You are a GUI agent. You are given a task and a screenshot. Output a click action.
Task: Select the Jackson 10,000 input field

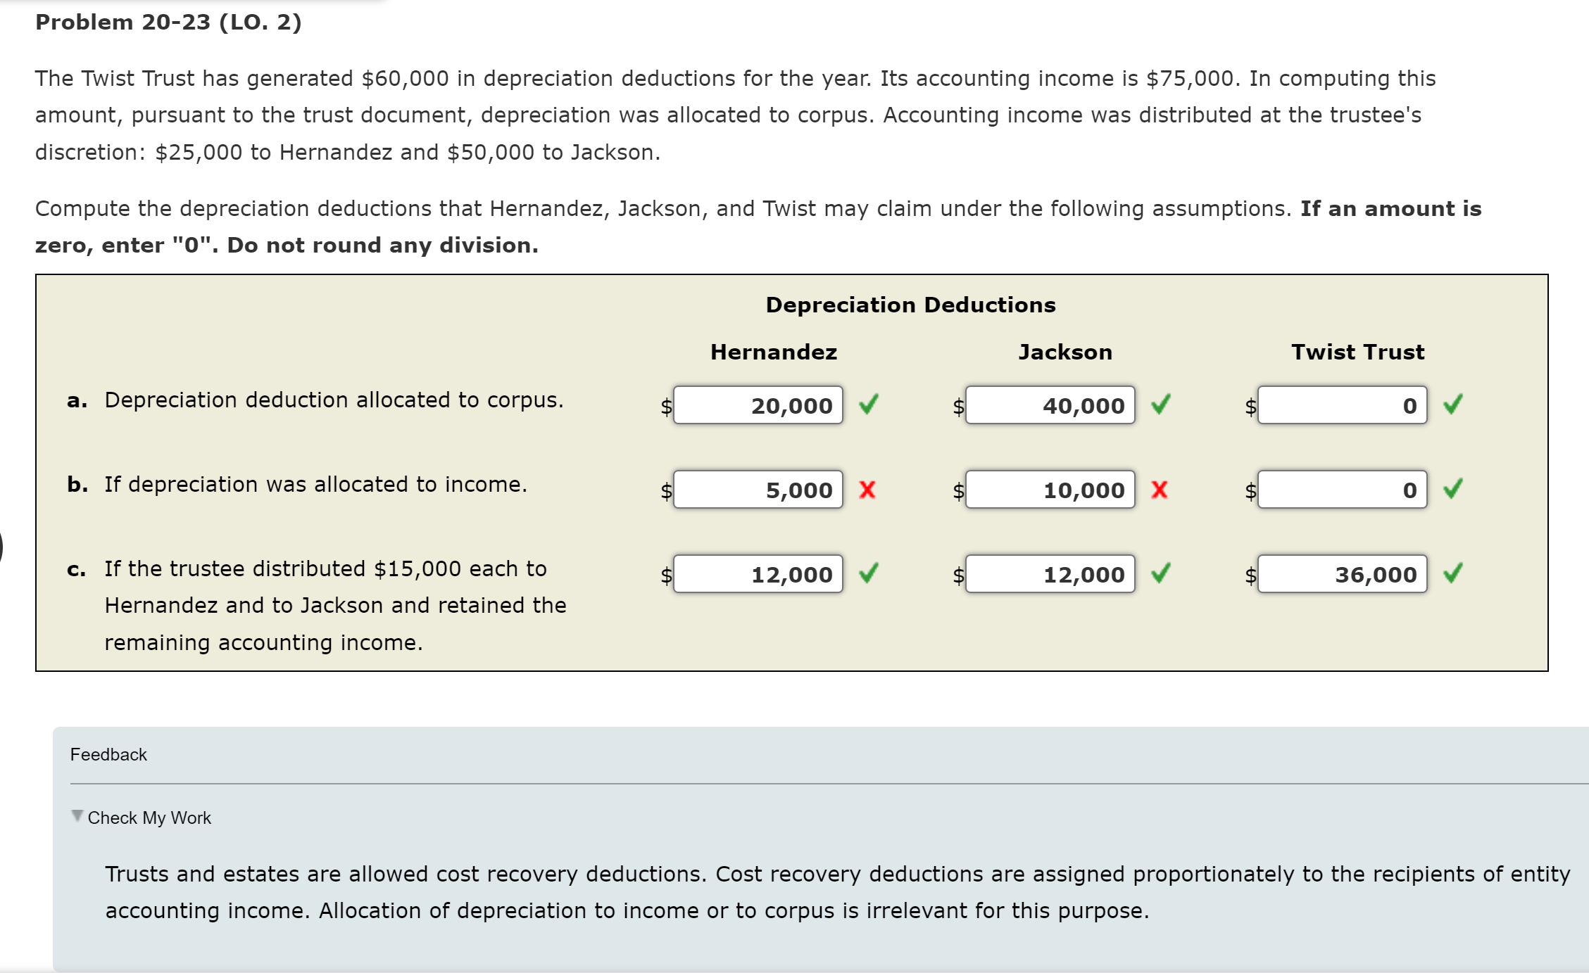click(x=1049, y=490)
